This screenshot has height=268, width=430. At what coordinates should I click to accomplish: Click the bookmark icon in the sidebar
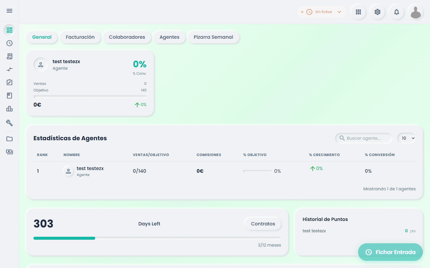pos(9,95)
